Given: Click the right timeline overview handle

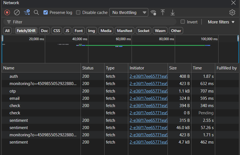Looking at the screenshot, I should coord(238,38).
